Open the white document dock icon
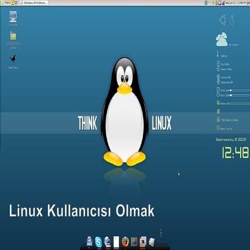This screenshot has height=250, width=250. tap(116, 242)
